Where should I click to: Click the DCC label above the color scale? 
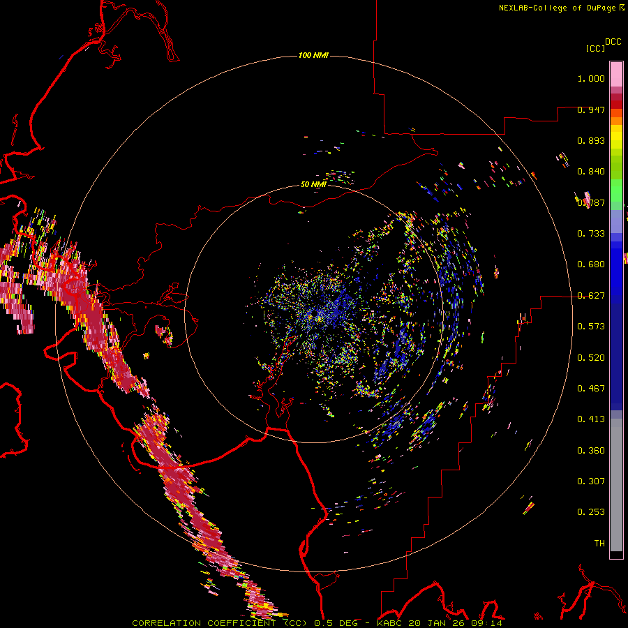click(613, 42)
